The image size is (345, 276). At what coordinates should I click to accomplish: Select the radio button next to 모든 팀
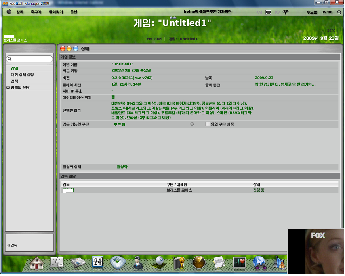192,124
